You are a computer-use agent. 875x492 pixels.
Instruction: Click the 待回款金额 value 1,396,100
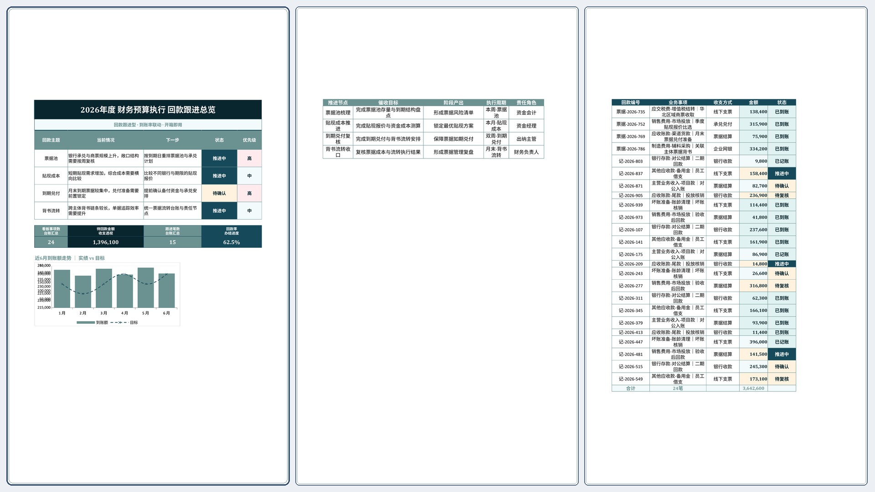click(106, 242)
